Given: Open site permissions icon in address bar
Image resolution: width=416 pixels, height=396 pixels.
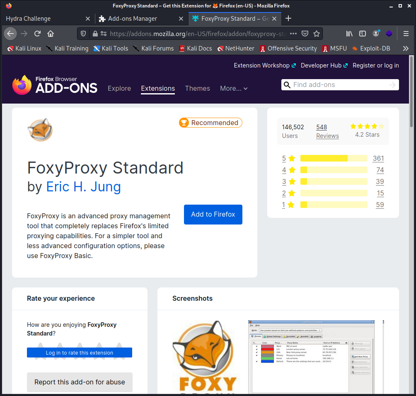Looking at the screenshot, I should [104, 34].
